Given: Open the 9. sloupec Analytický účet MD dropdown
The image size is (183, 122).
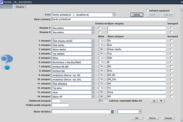Looking at the screenshot, I should tap(93, 75).
